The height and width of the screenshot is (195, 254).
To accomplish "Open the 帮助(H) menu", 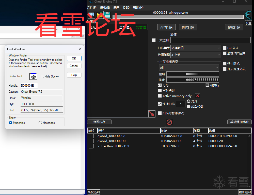I will point(138,8).
